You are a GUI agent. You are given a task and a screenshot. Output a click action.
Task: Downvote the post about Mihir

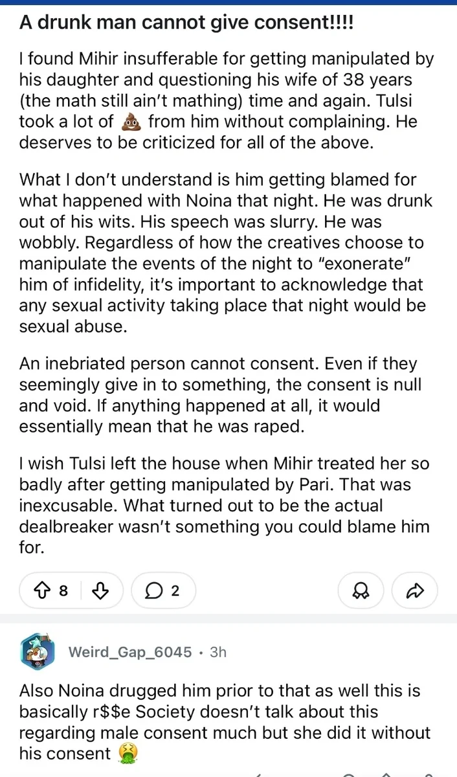(100, 591)
